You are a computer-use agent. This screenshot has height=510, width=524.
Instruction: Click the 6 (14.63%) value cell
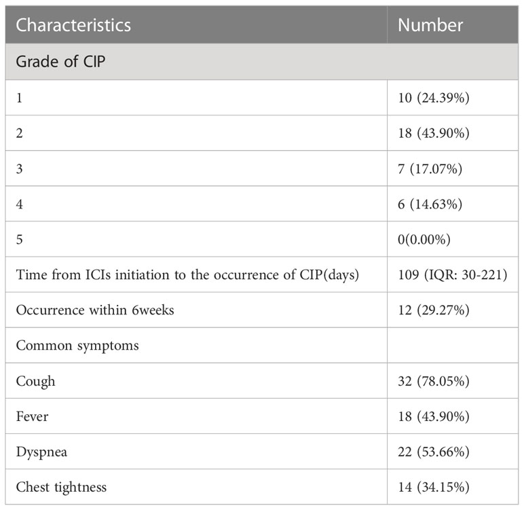[x=430, y=204]
